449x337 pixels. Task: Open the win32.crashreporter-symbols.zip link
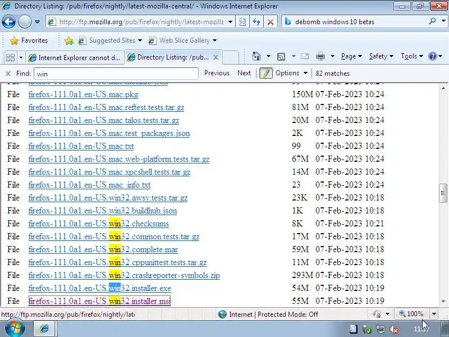tap(124, 275)
